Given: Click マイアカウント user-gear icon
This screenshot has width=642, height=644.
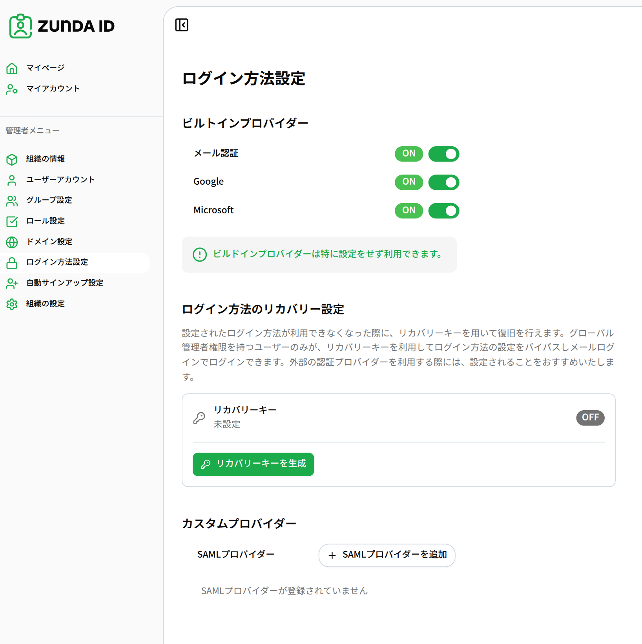Looking at the screenshot, I should point(12,89).
